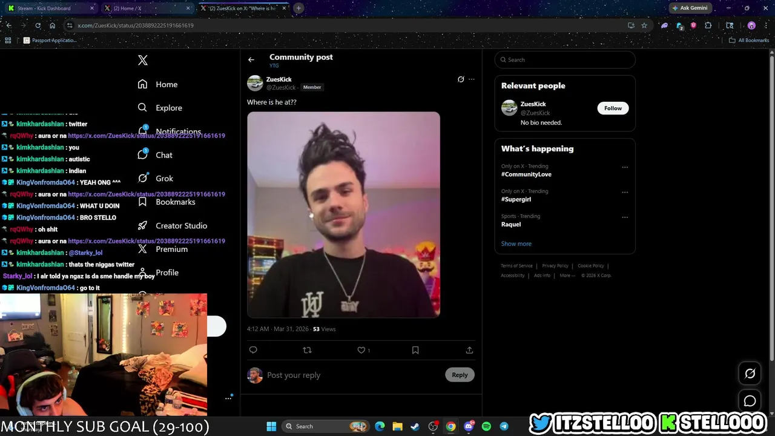Open Spotify from taskbar
Viewport: 775px width, 436px height.
pos(486,426)
